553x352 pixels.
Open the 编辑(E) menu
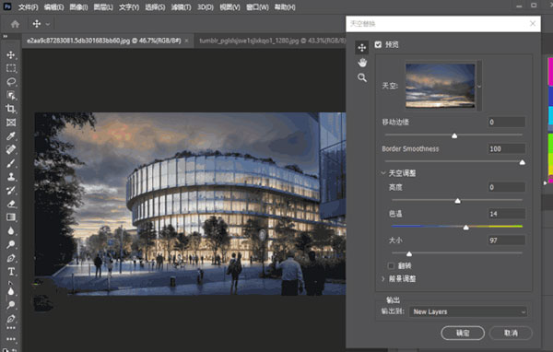[x=53, y=7]
